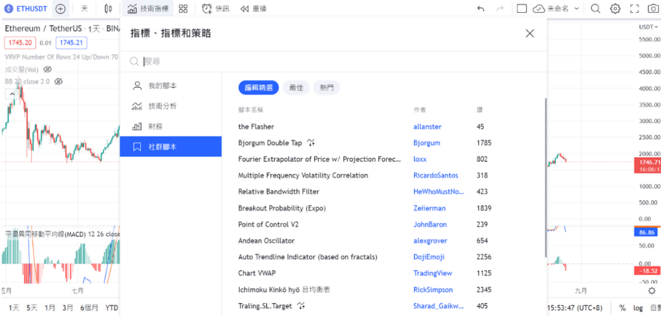Select 財務 in the sidebar
Screen dimensions: 661x316
coord(171,126)
